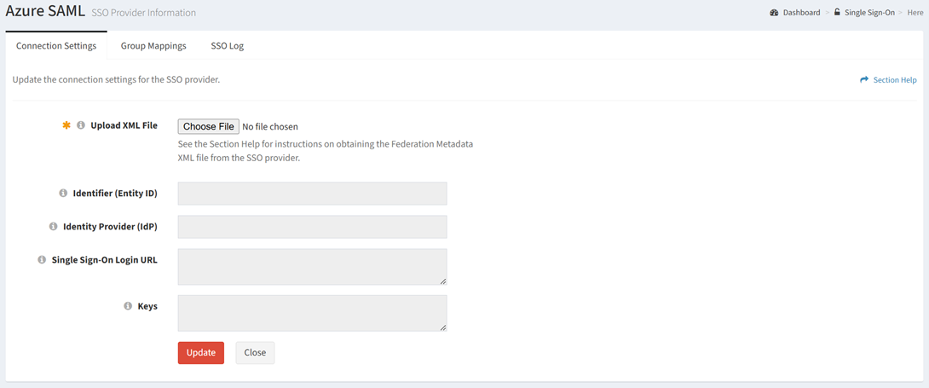Image resolution: width=929 pixels, height=388 pixels.
Task: Click the info icon next to Identifier (Entity ID)
Action: 63,193
